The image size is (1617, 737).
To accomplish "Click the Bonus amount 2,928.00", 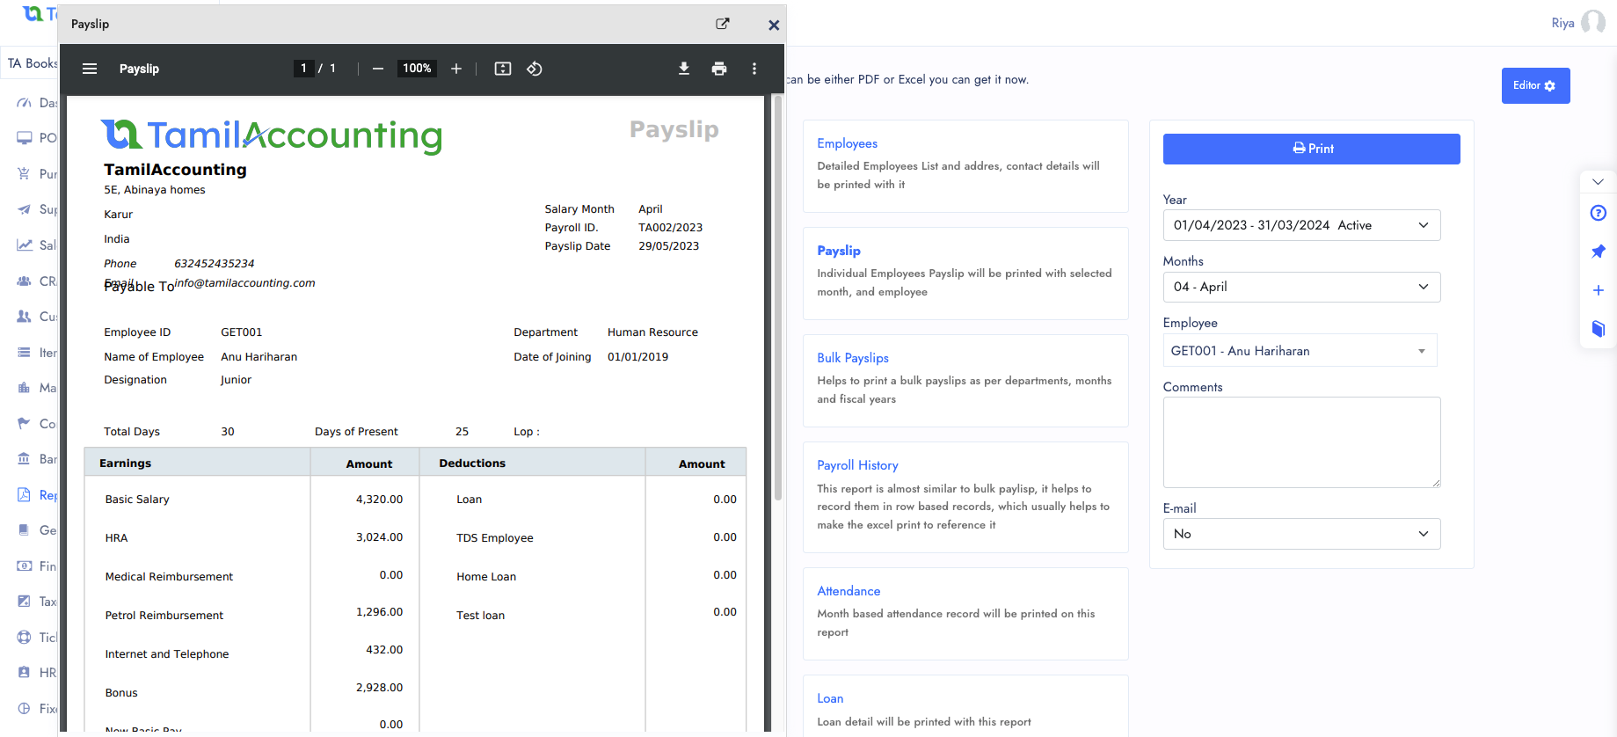I will pos(379,688).
